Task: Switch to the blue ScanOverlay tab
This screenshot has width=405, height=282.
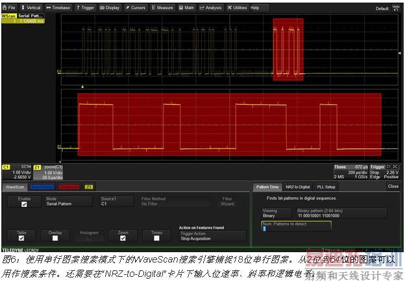Action: (42, 187)
